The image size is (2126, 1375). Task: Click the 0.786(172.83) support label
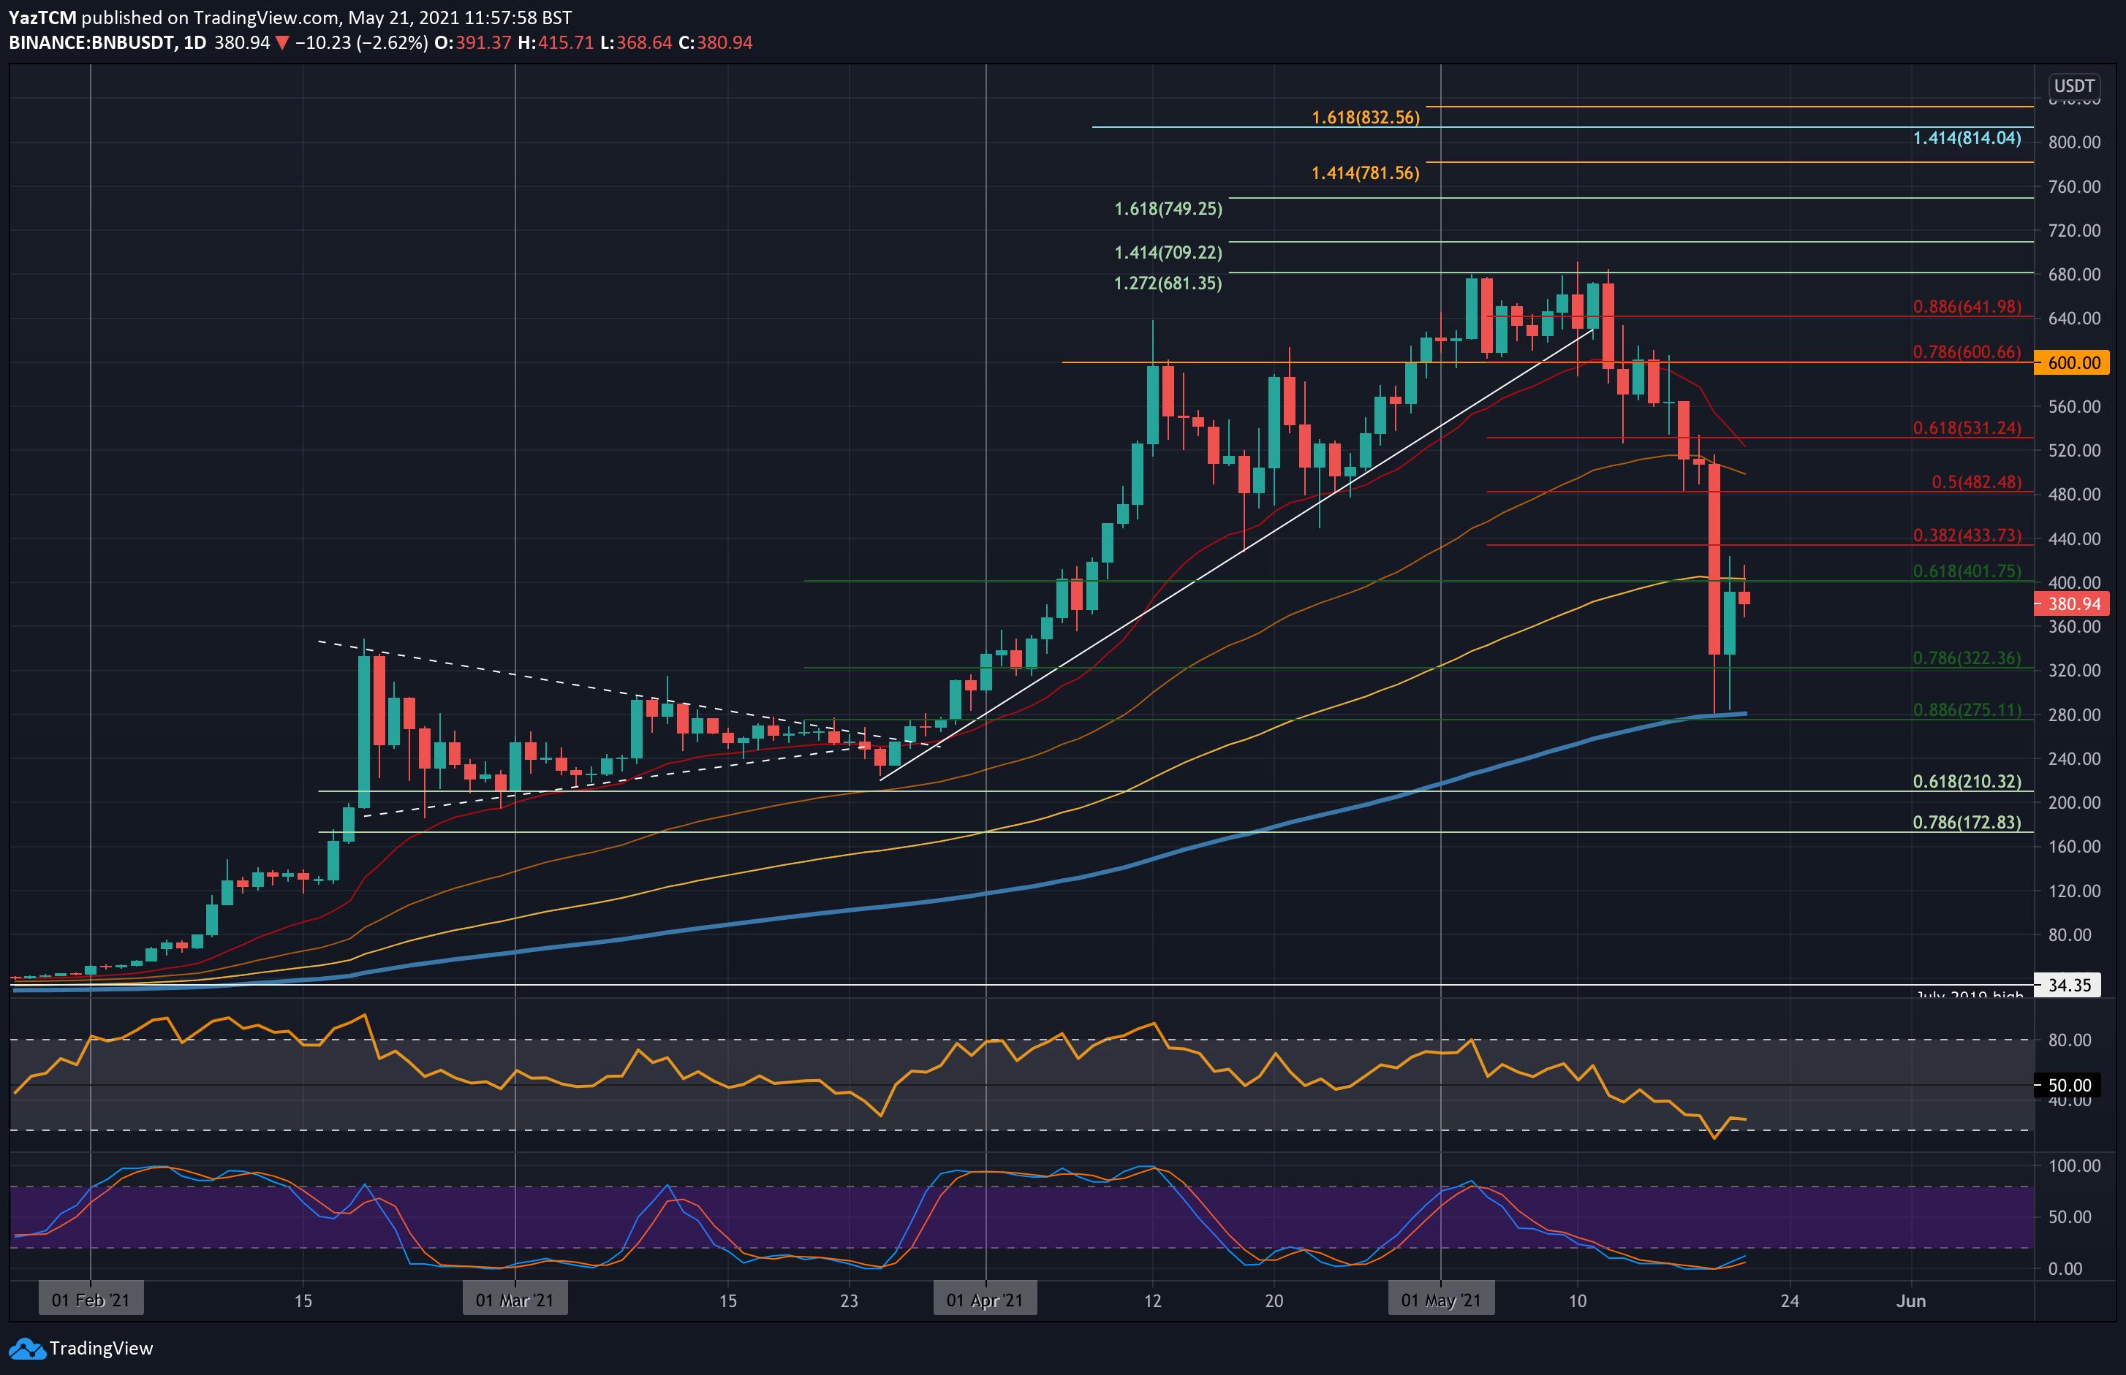(x=1966, y=823)
